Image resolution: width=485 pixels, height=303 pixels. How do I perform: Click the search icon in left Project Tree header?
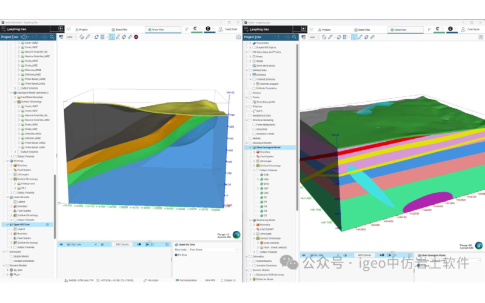[x=52, y=37]
